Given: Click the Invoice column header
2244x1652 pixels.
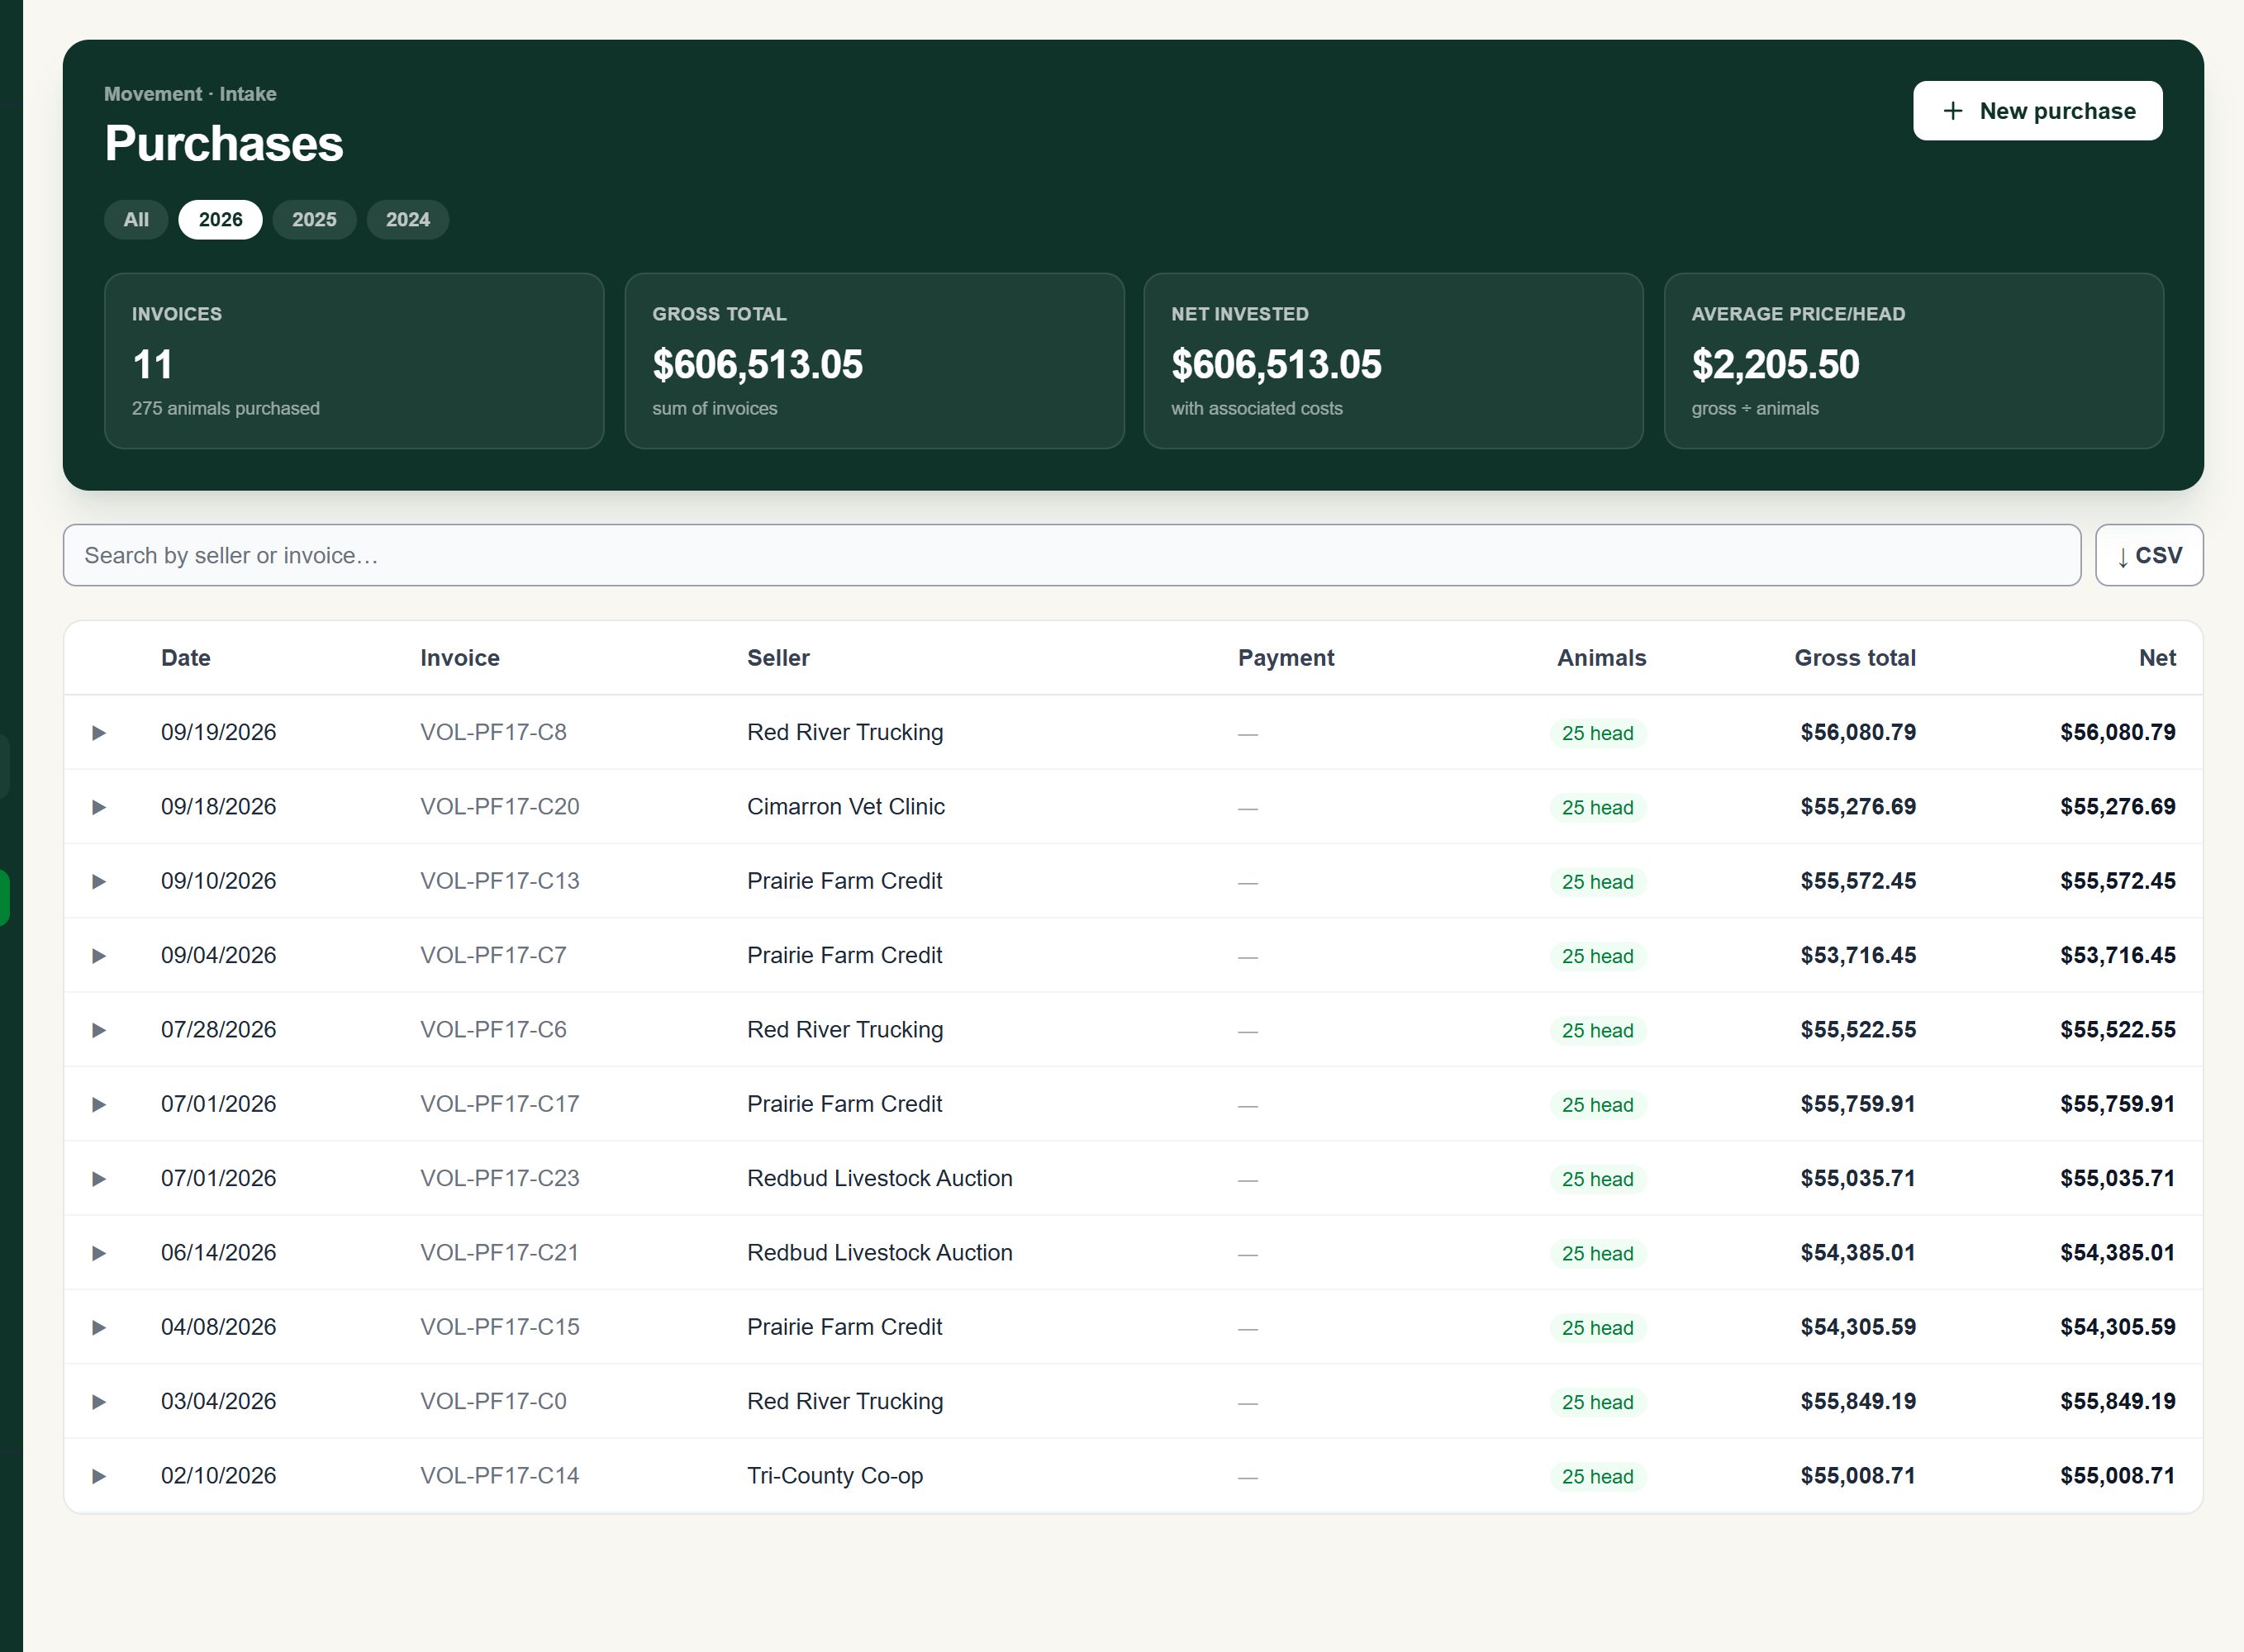Looking at the screenshot, I should tap(460, 658).
